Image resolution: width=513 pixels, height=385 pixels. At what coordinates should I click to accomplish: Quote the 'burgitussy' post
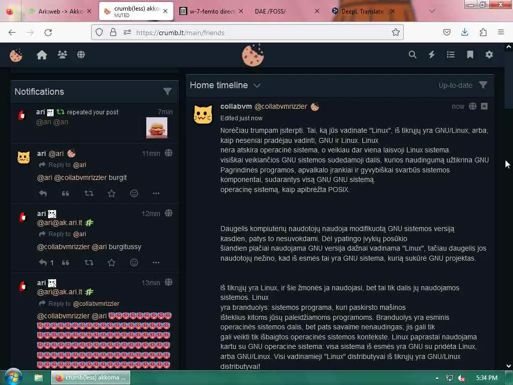click(66, 263)
